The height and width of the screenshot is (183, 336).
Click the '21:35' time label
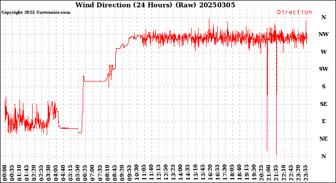276,173
